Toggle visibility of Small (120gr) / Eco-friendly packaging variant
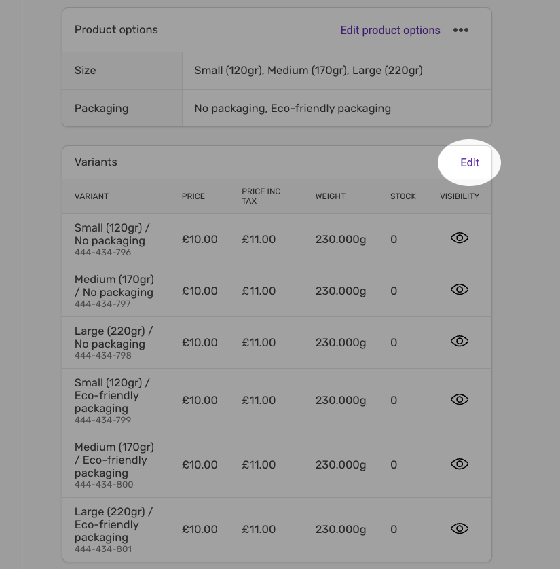560x569 pixels. (x=460, y=399)
